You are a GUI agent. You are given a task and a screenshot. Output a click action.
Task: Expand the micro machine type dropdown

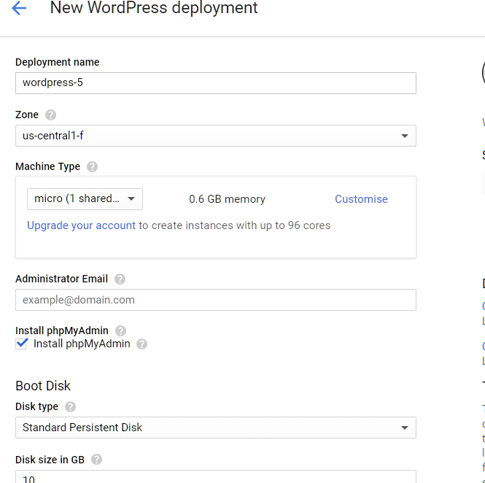[85, 199]
